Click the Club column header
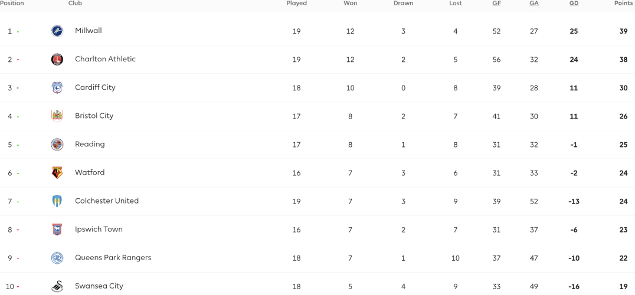Image resolution: width=635 pixels, height=295 pixels. 74,3
